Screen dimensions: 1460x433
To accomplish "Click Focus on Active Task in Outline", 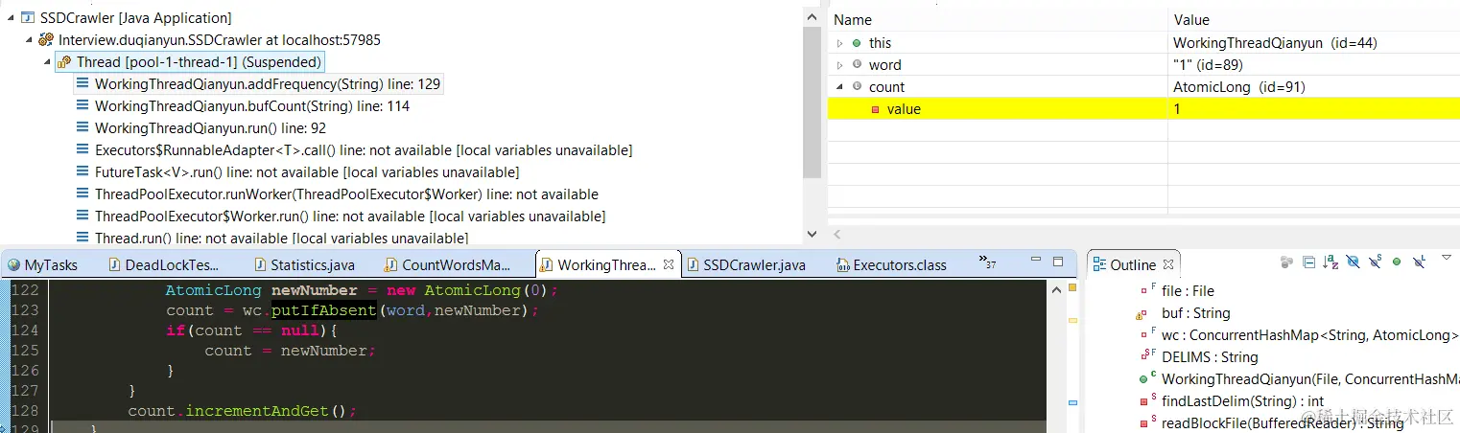I will point(1286,262).
